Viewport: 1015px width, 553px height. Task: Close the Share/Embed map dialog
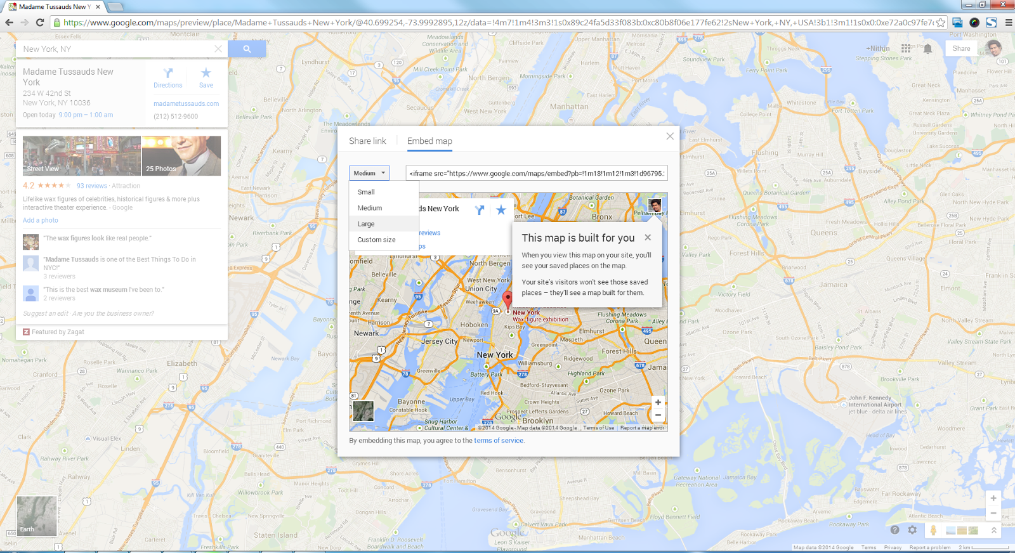pos(670,136)
